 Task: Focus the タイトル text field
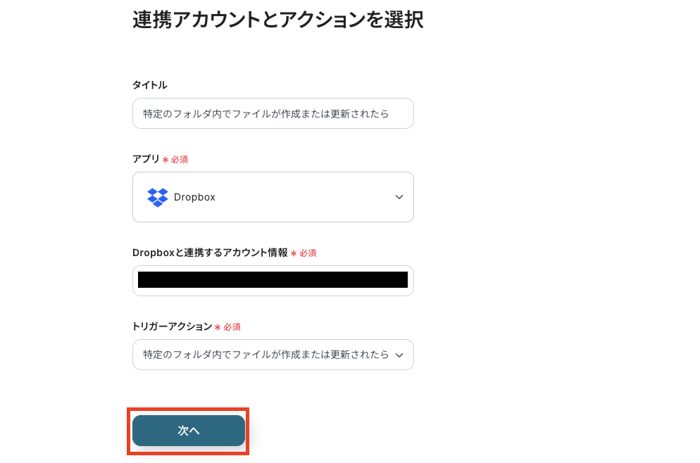click(x=273, y=113)
